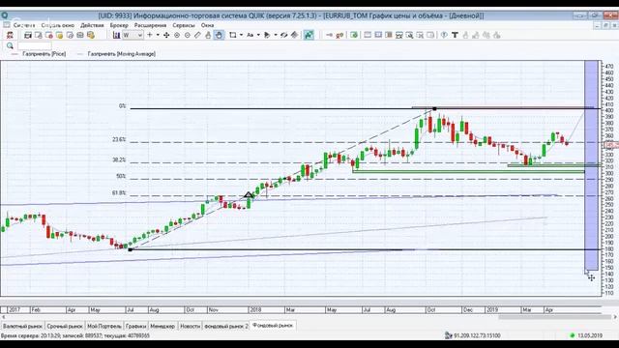This screenshot has width=619, height=348.
Task: Focus the search input field
Action: pyautogui.click(x=35, y=45)
